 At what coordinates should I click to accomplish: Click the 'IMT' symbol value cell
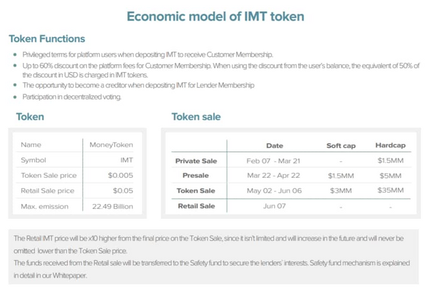tap(126, 161)
